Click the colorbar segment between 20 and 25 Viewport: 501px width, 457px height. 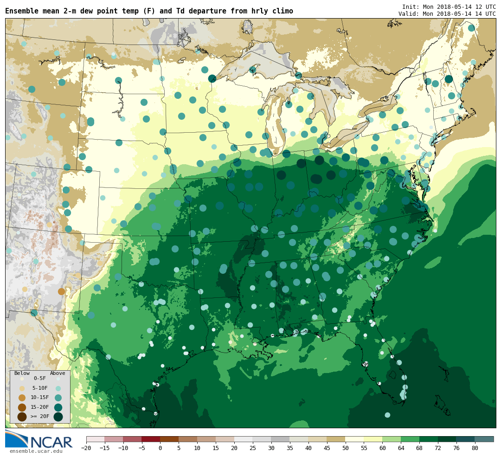pos(244,439)
